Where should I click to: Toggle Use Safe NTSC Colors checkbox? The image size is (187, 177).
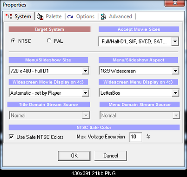(x=11, y=137)
